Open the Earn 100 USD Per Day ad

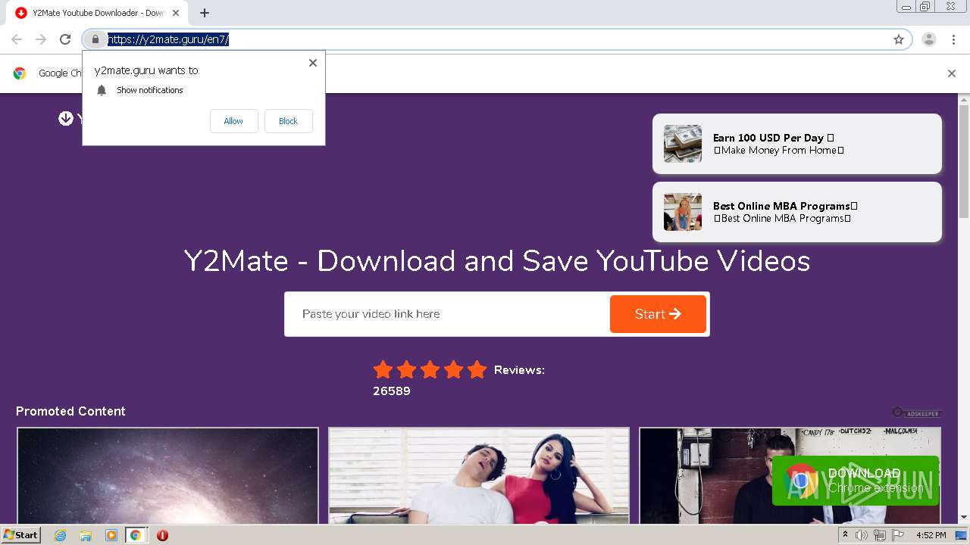pyautogui.click(x=797, y=144)
